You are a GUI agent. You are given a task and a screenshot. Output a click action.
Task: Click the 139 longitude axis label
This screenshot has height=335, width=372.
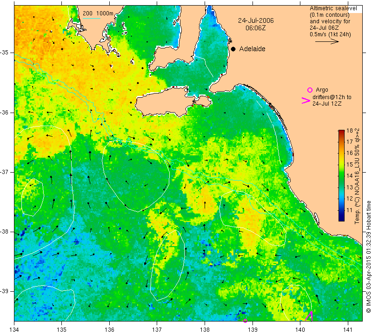(252, 330)
